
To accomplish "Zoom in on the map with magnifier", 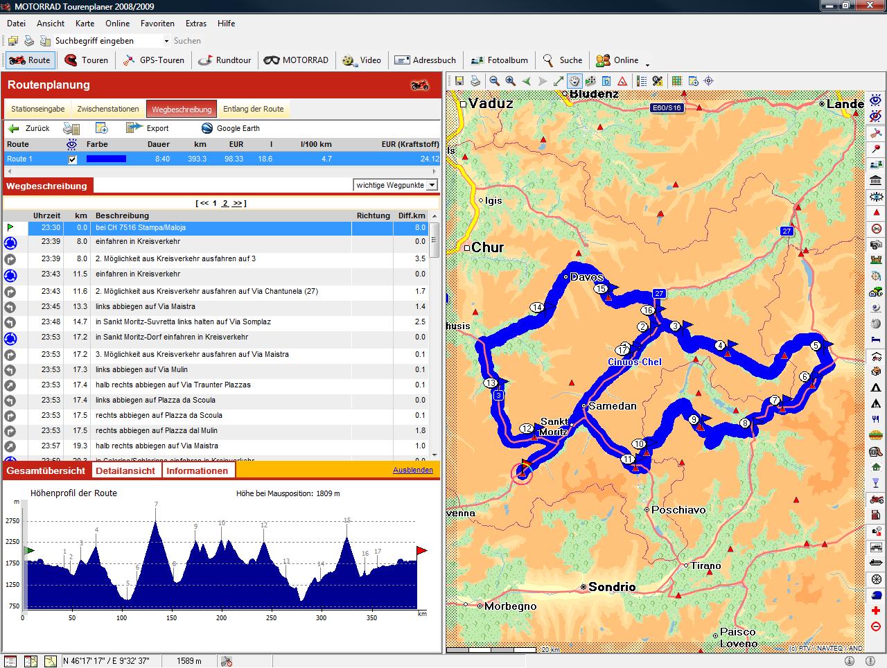I will click(510, 81).
